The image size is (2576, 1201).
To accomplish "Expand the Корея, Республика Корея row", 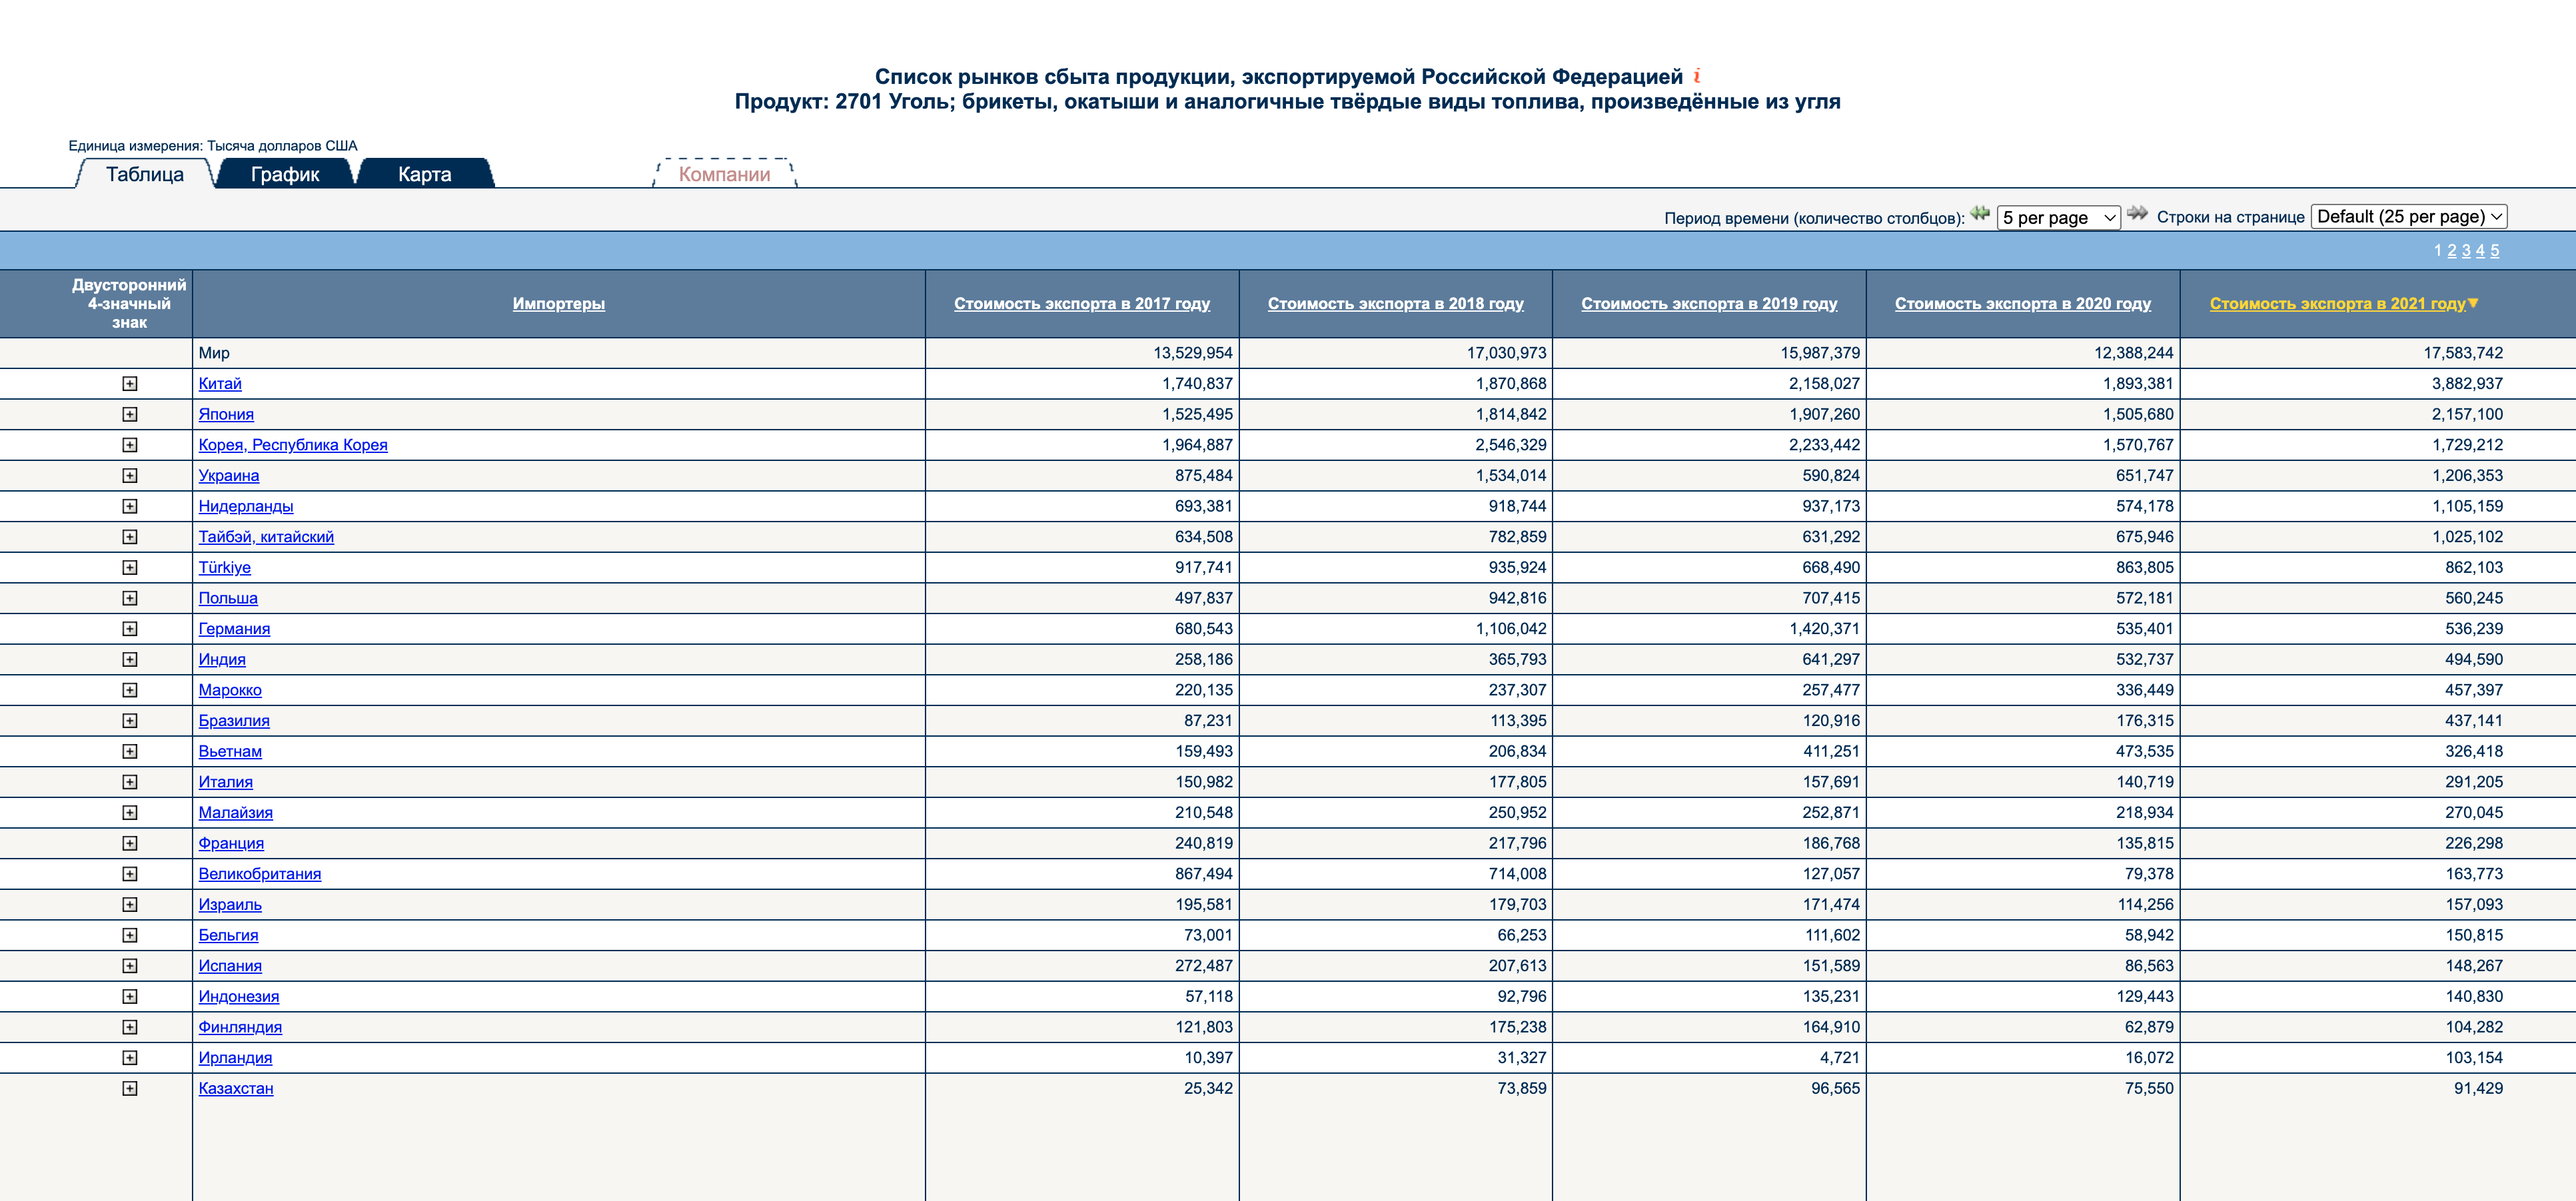I will [x=130, y=445].
